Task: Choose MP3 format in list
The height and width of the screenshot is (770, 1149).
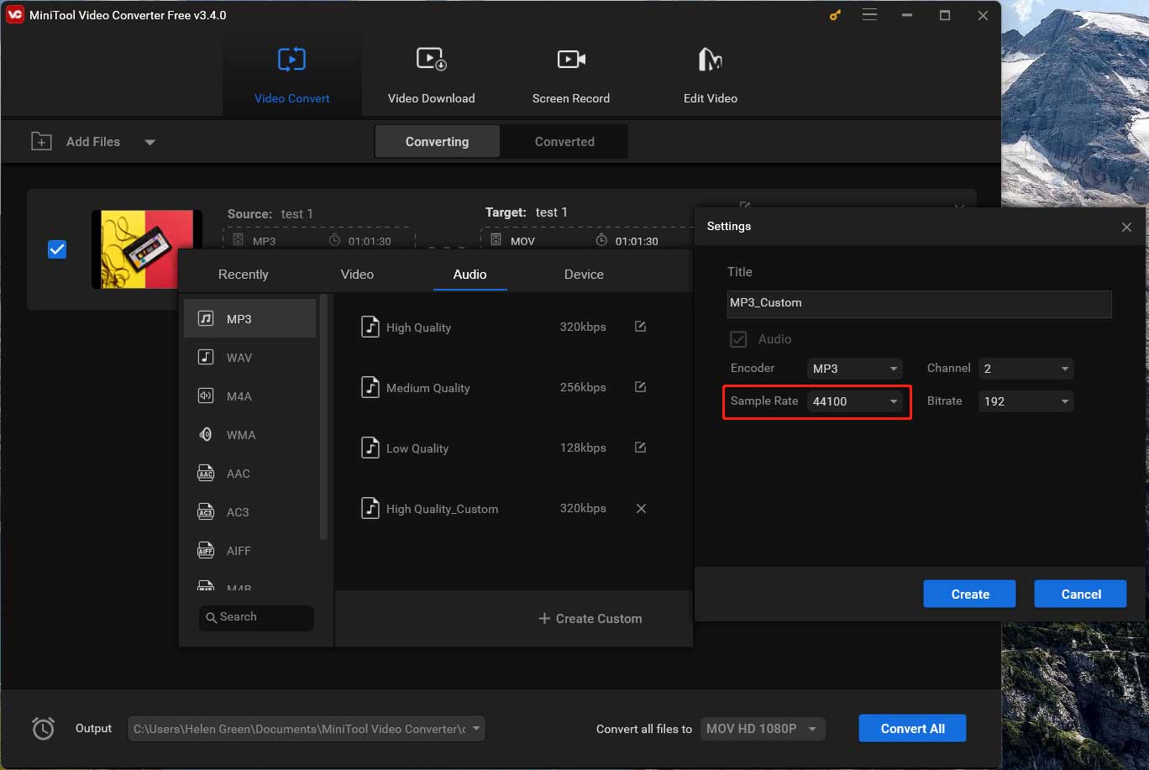Action: tap(250, 319)
